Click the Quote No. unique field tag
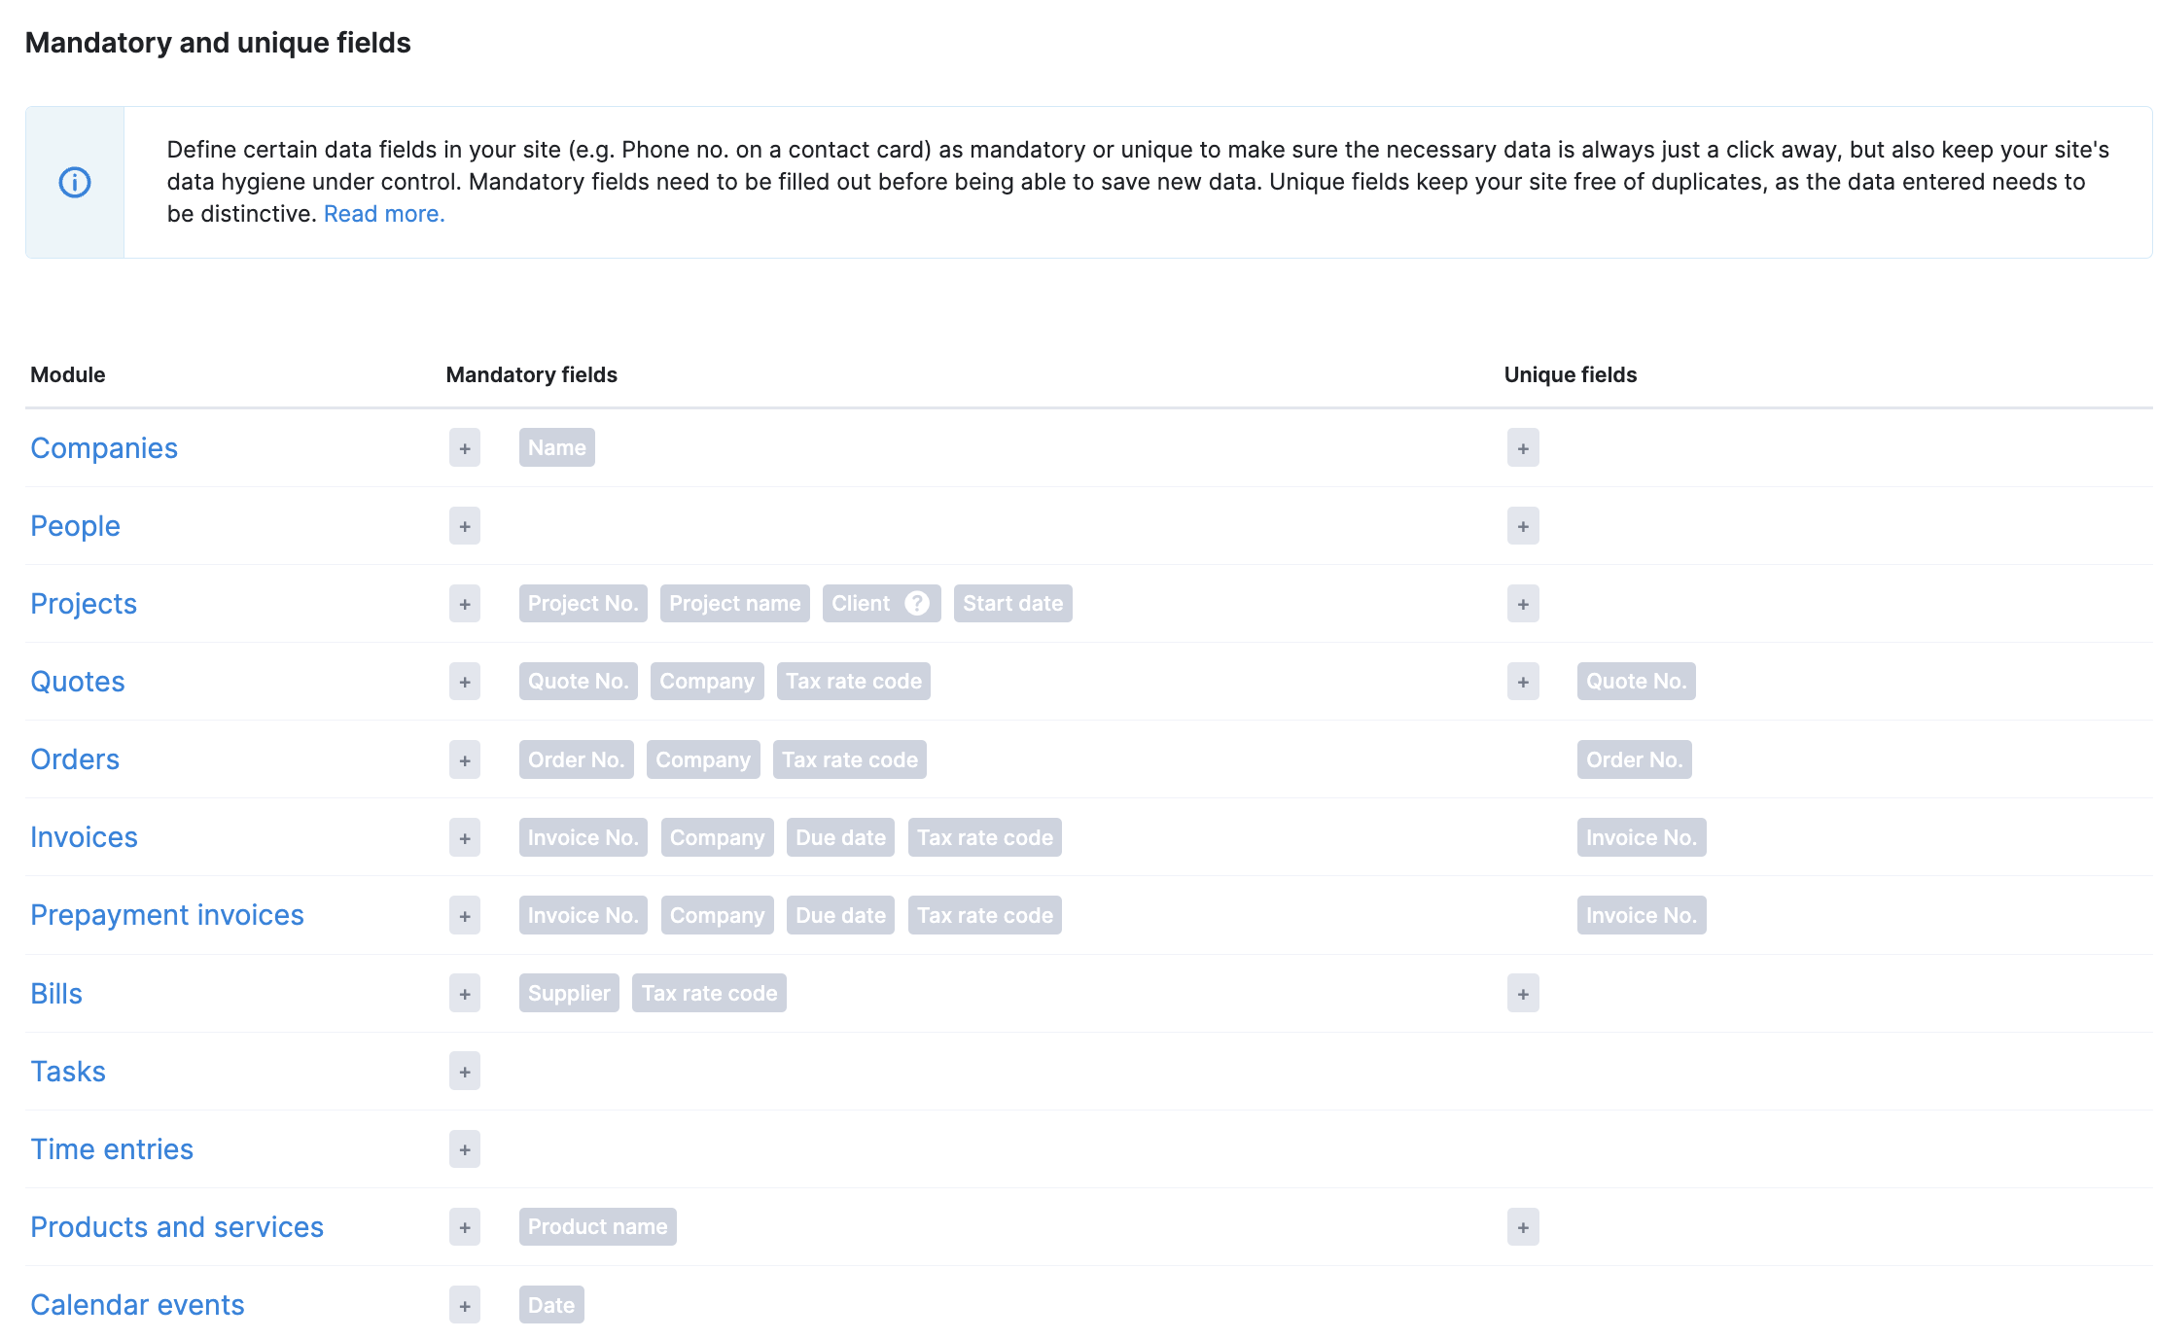The height and width of the screenshot is (1340, 2157). click(1637, 682)
